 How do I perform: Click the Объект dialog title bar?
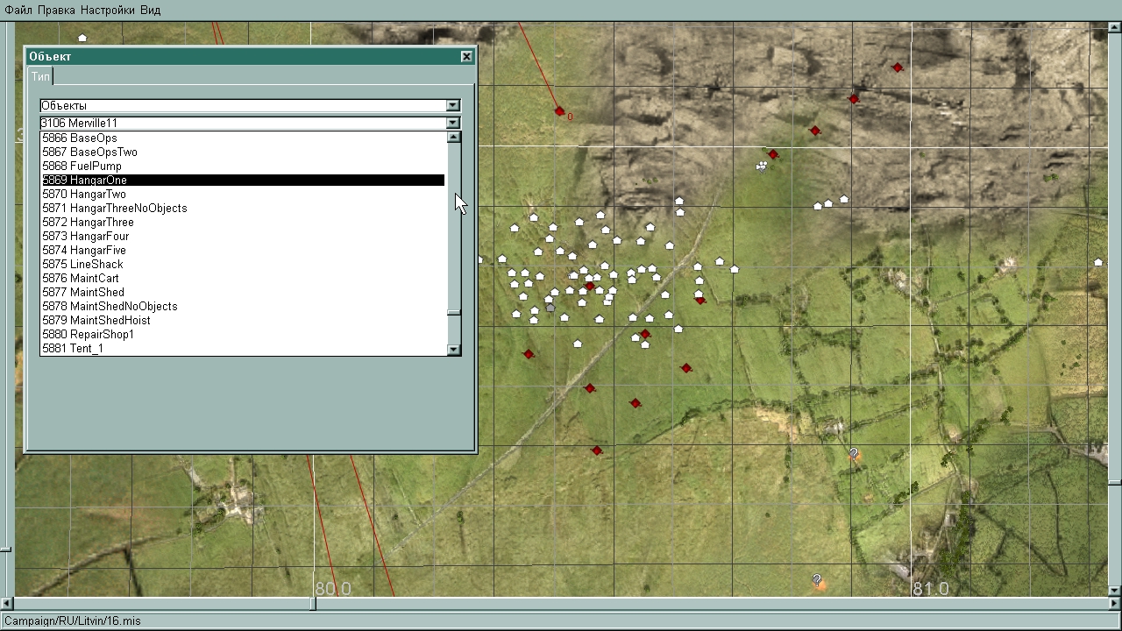pyautogui.click(x=251, y=56)
